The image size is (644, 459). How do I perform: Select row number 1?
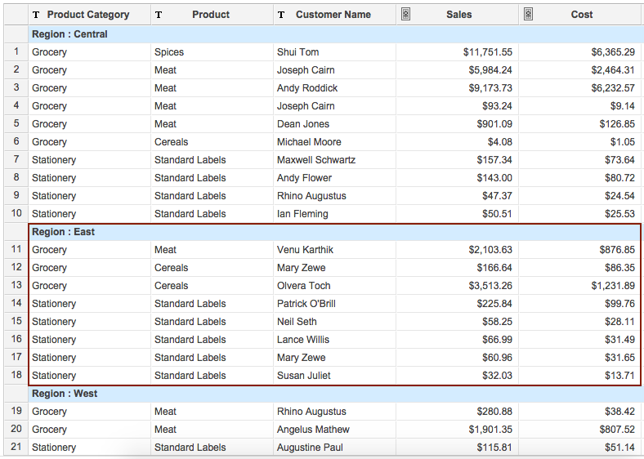(16, 52)
